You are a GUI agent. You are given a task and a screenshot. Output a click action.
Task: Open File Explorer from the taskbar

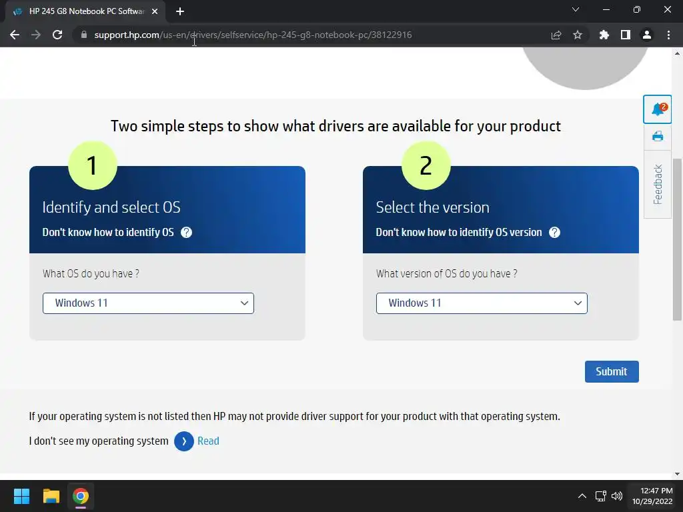coord(51,496)
